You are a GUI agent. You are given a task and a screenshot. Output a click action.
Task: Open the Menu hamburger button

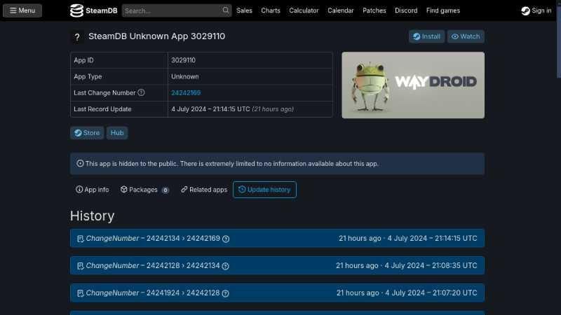coord(22,10)
